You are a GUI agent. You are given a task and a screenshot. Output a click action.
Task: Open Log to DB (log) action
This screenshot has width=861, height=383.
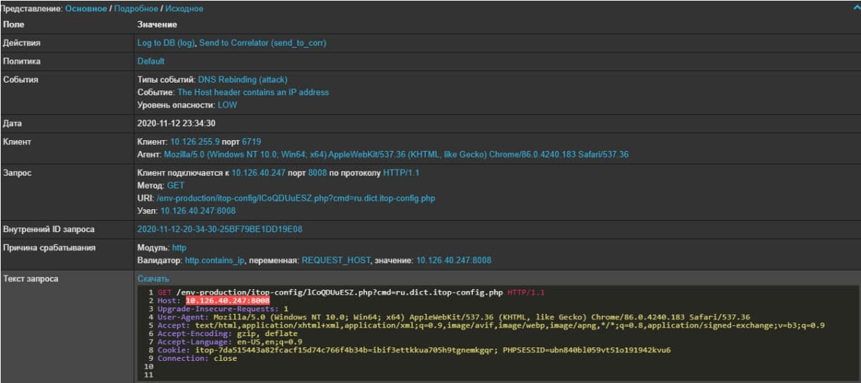click(167, 43)
